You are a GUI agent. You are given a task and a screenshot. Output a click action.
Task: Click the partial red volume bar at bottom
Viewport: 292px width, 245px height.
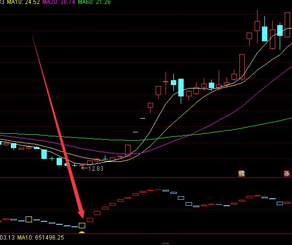click(x=165, y=244)
